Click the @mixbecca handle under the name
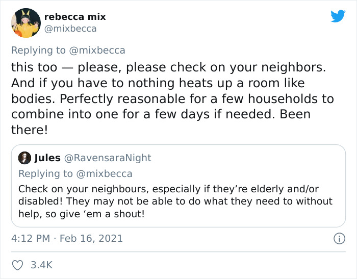 pos(74,29)
